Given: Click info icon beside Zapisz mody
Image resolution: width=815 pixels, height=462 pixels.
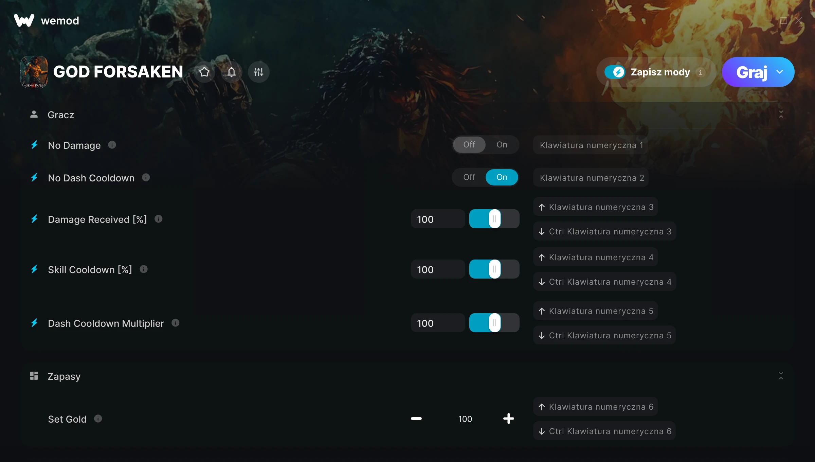Looking at the screenshot, I should [700, 72].
